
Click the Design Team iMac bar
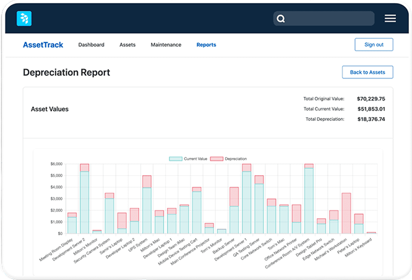184,220
